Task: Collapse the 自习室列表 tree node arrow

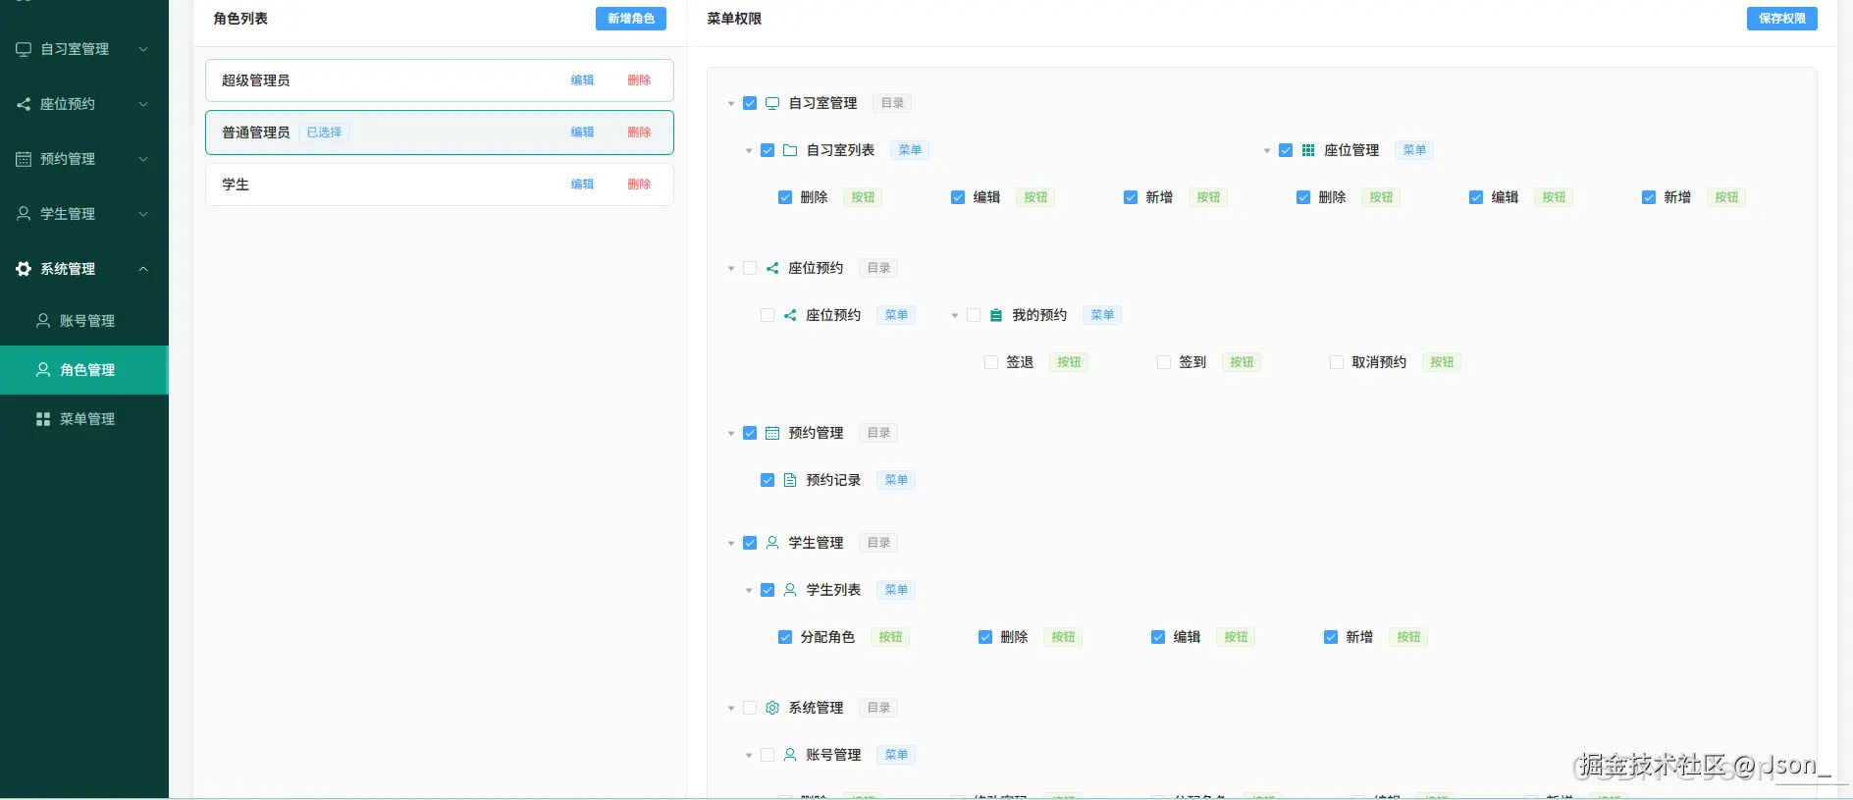Action: (749, 150)
